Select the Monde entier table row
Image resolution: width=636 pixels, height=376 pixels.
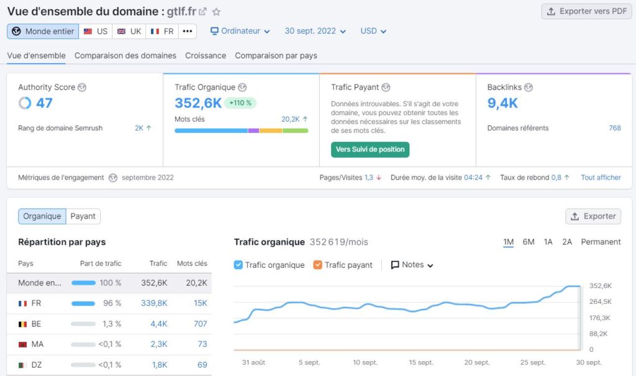[x=109, y=283]
